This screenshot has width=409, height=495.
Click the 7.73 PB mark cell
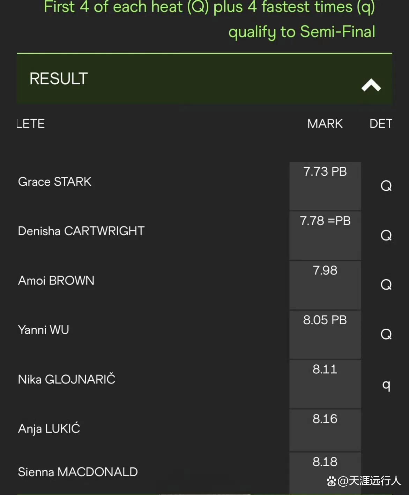click(325, 186)
